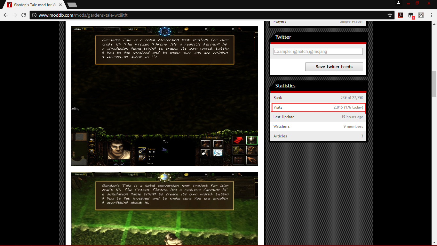Click the Statistics panel heading
This screenshot has width=437, height=246.
285,86
